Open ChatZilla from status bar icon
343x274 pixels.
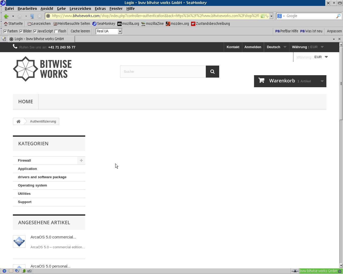[29, 271]
